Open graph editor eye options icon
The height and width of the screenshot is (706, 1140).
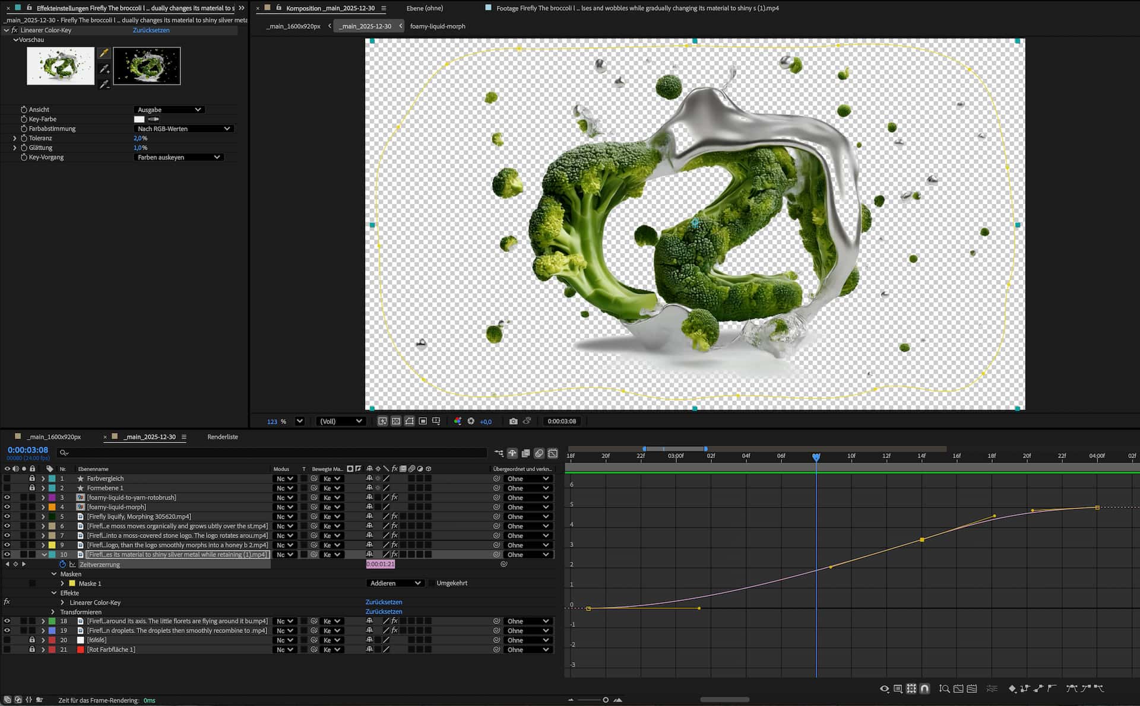[884, 689]
